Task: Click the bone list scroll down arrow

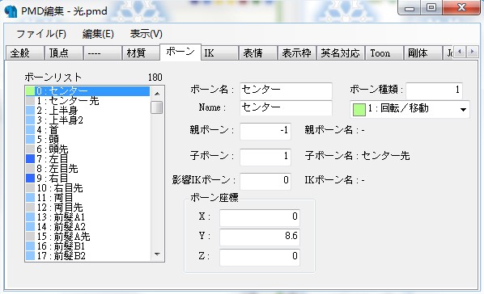Action: (157, 254)
